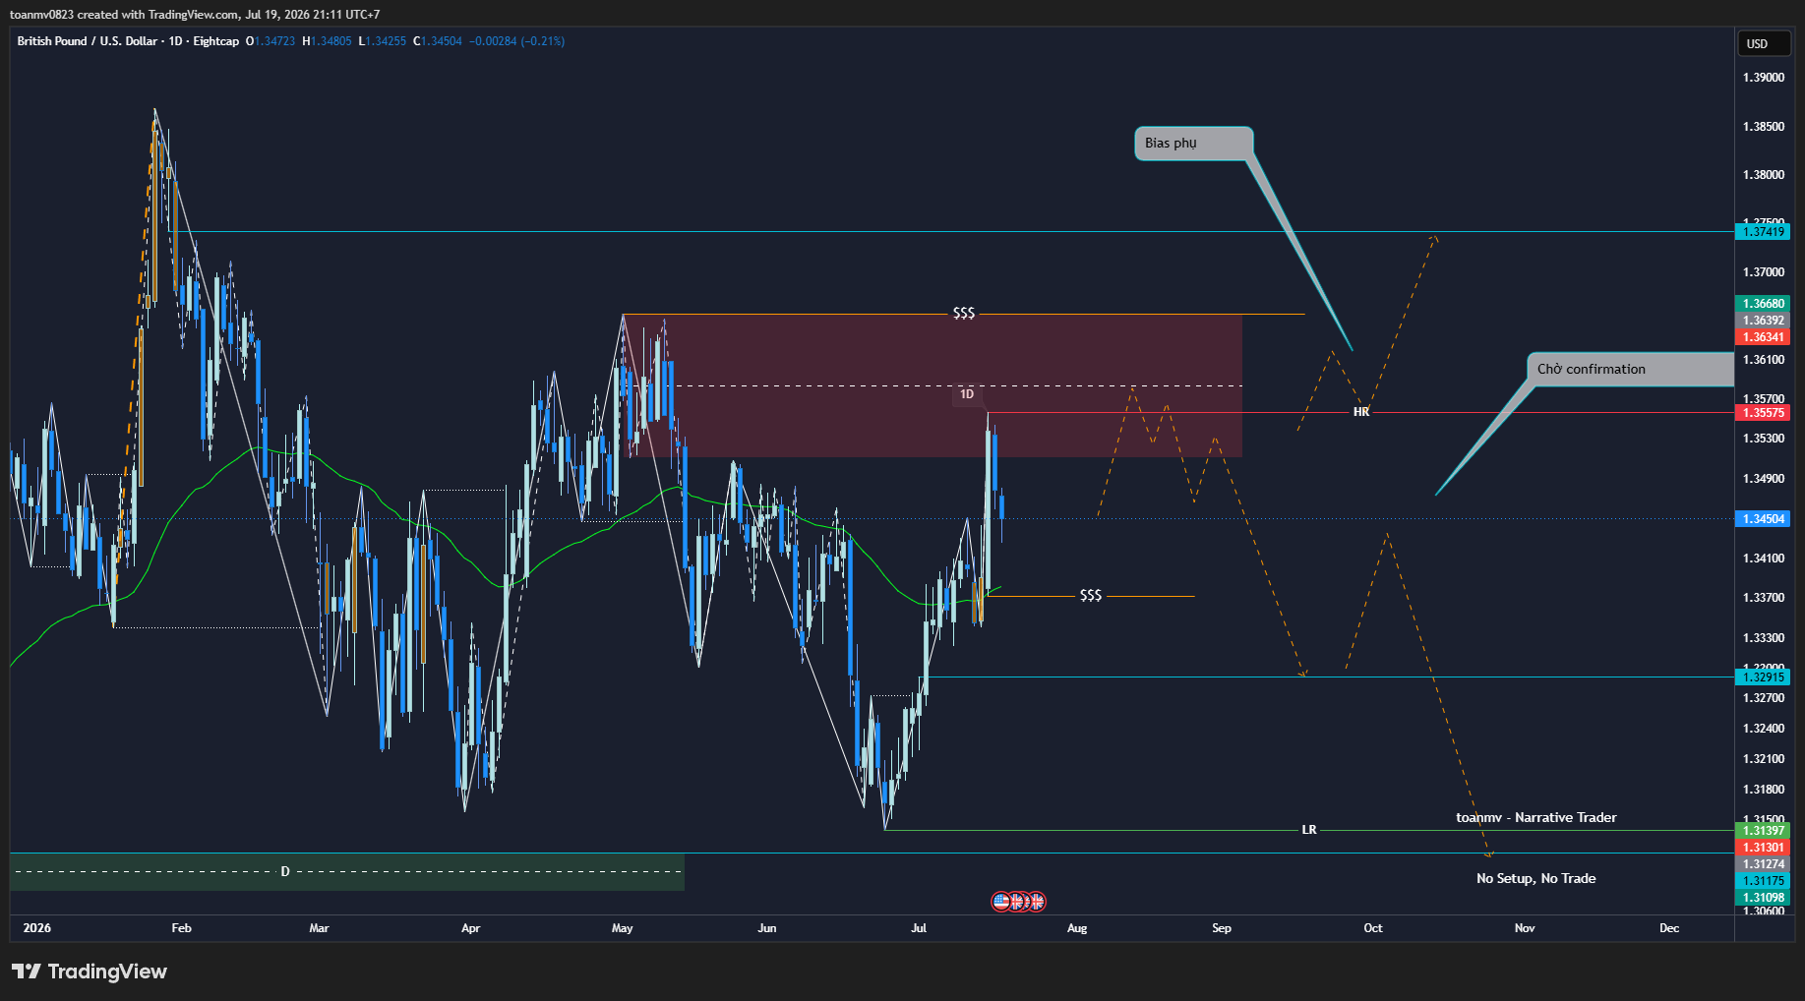1805x1001 pixels.
Task: Click the 1.31800 price axis tick
Action: pos(1763,790)
